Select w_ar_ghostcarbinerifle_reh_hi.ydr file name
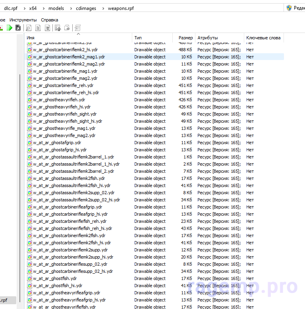Image resolution: width=305 pixels, height=309 pixels. [66, 93]
